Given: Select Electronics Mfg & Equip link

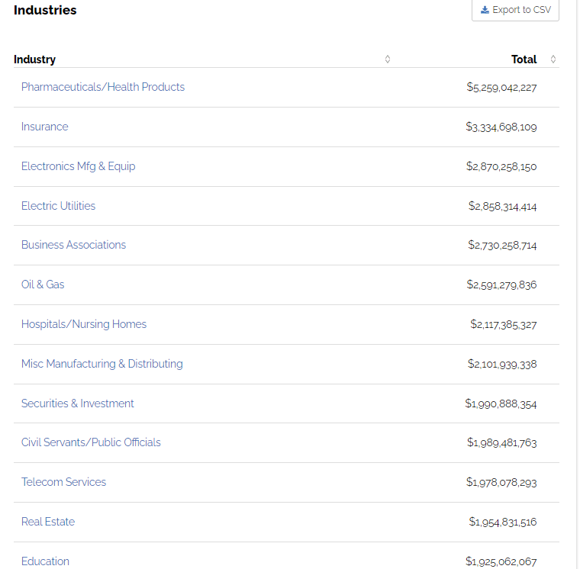Looking at the screenshot, I should pyautogui.click(x=78, y=166).
